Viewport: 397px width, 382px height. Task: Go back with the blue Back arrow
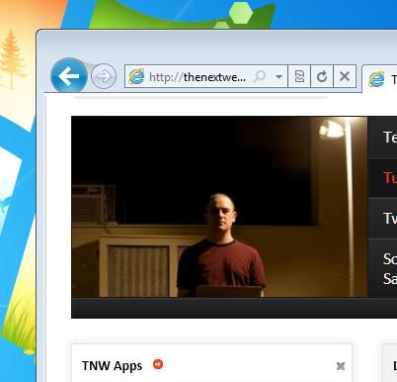click(69, 76)
